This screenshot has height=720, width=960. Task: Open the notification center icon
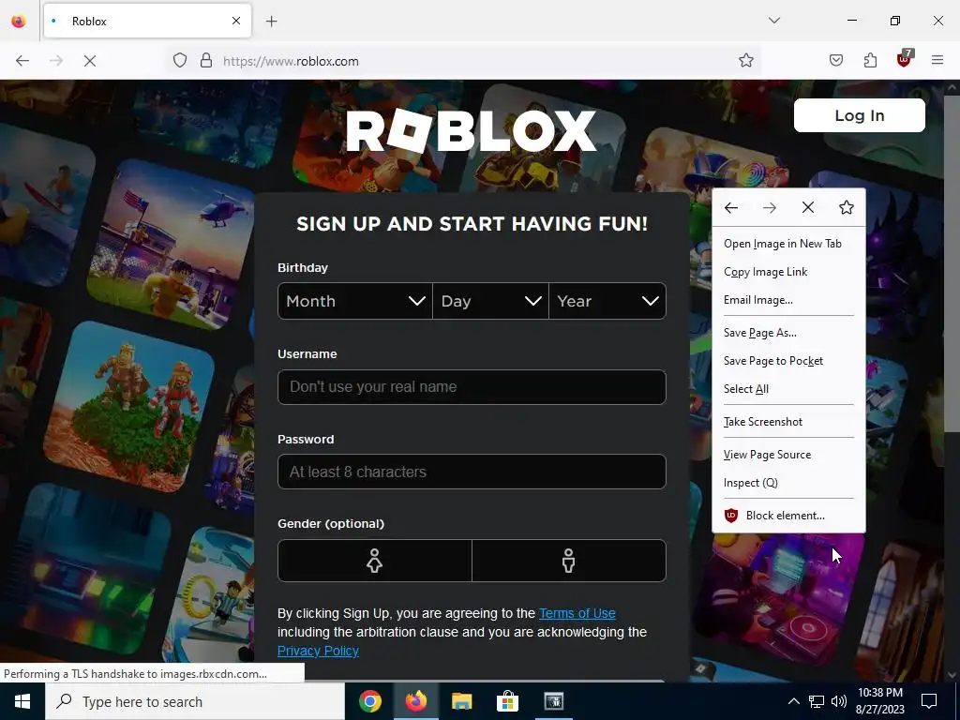tap(929, 701)
